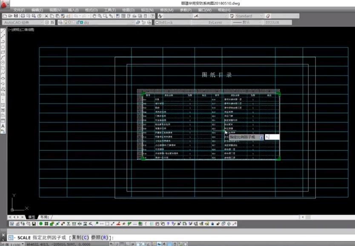The height and width of the screenshot is (246, 355).
Task: Click the Dimension Style icon
Action: [196, 16]
